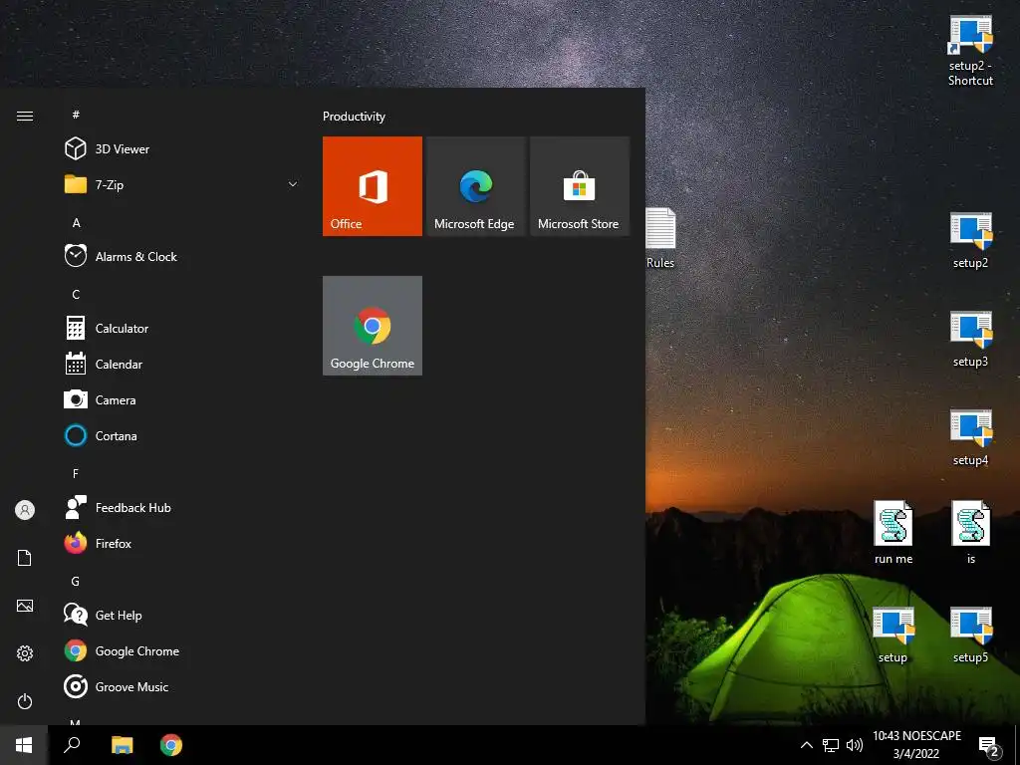Open Cortana from the app list
Image resolution: width=1020 pixels, height=765 pixels.
point(182,436)
